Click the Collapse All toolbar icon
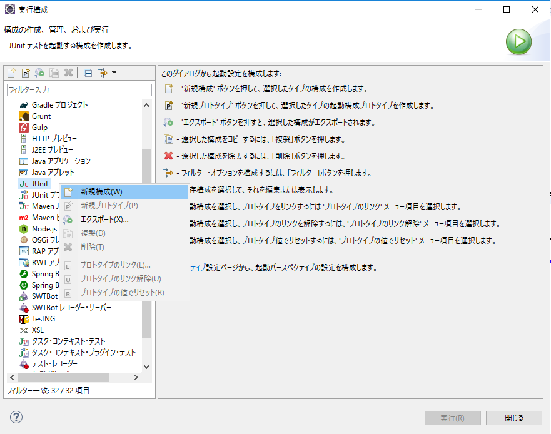 pos(88,73)
